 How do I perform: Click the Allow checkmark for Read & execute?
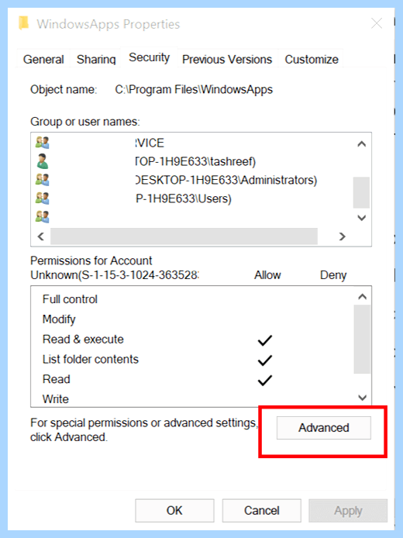[265, 340]
